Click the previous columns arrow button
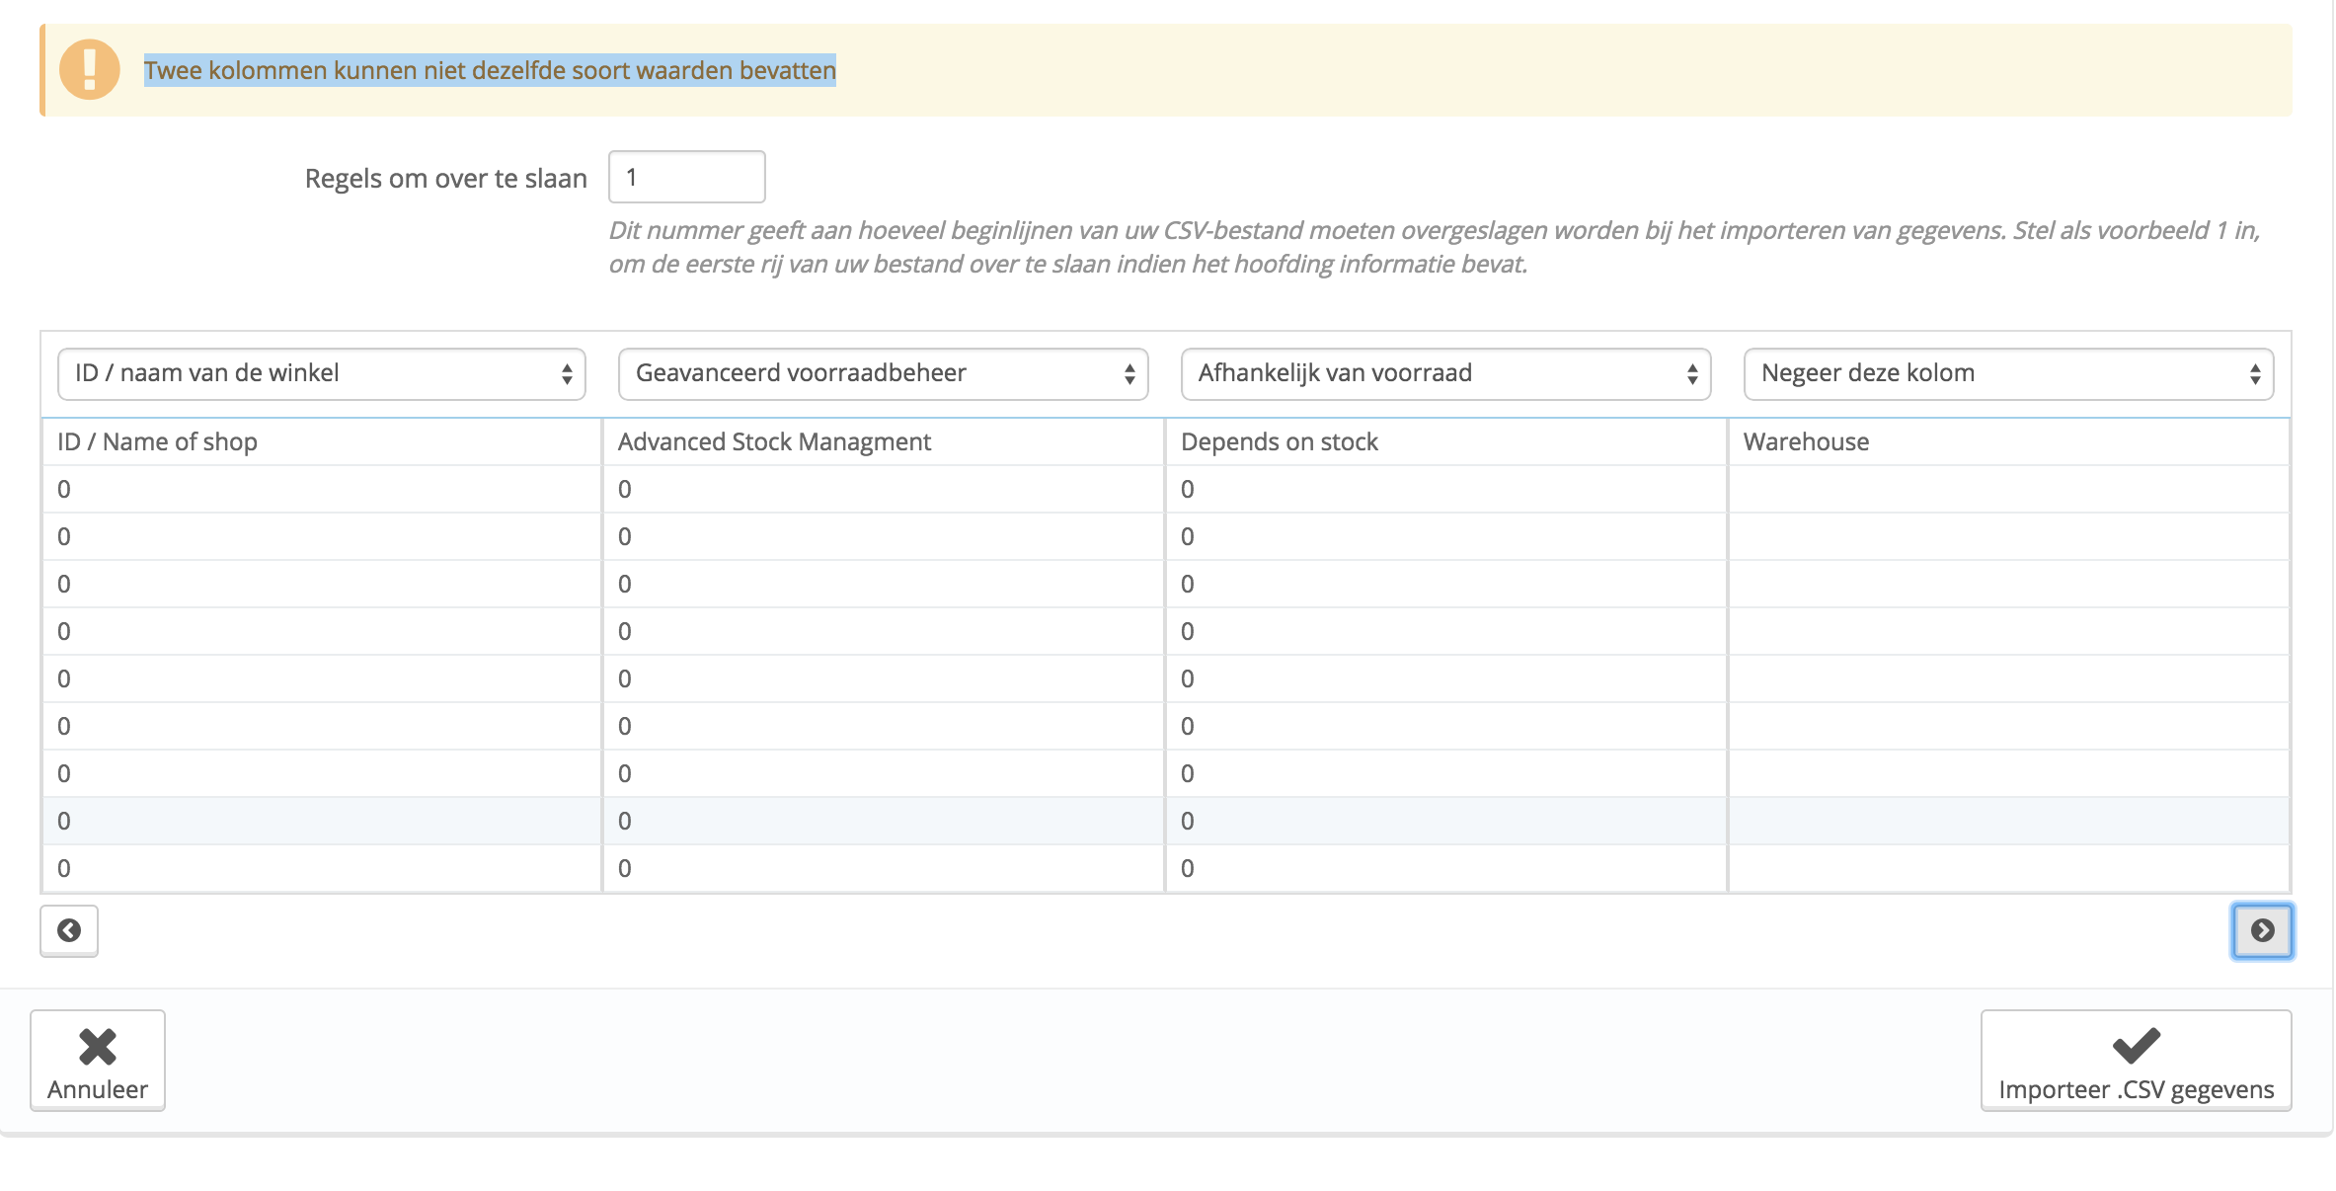The image size is (2336, 1191). click(69, 930)
